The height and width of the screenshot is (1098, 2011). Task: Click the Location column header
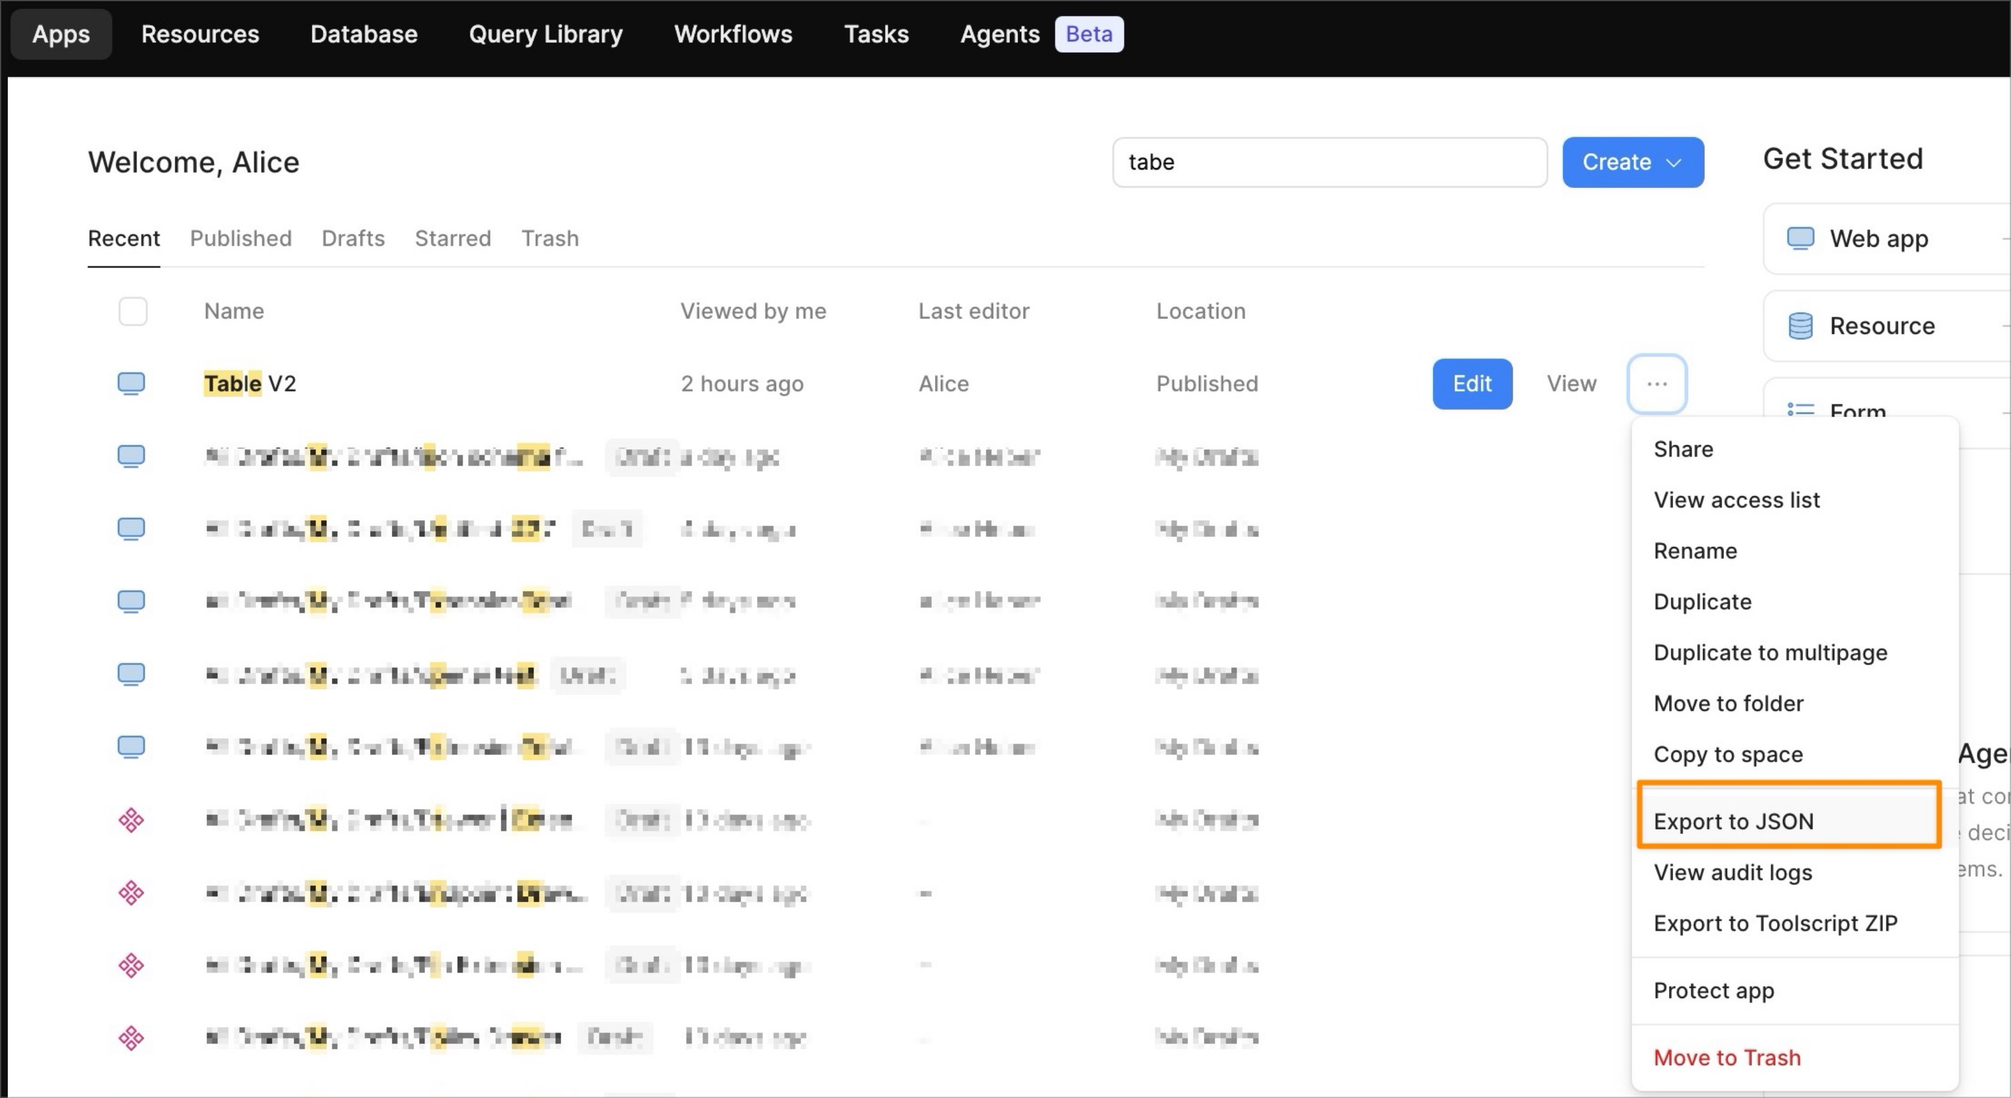click(x=1201, y=311)
